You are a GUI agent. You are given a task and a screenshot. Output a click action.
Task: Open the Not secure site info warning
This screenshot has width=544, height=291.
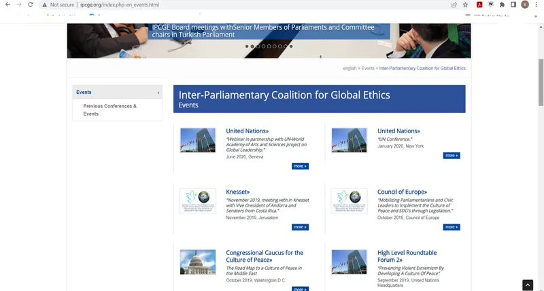58,5
